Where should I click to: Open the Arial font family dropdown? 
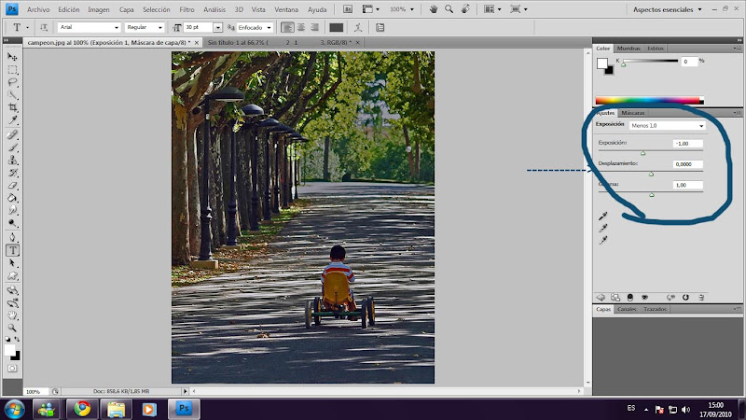(89, 28)
